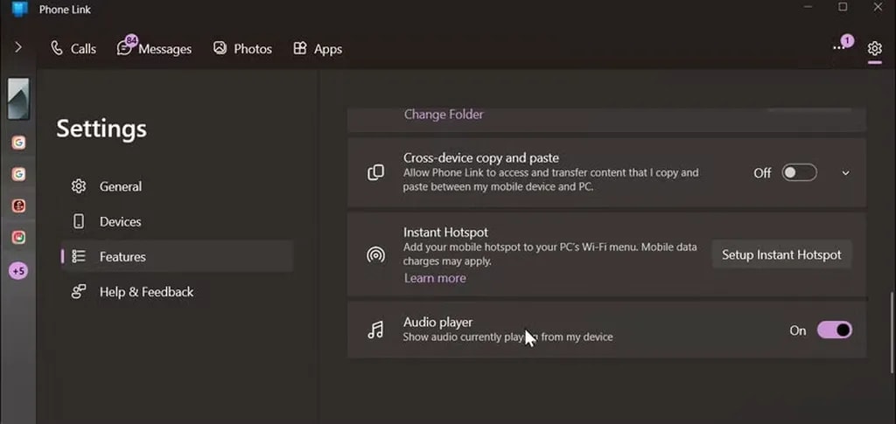Click 'Show audio currently playing' description

point(508,337)
